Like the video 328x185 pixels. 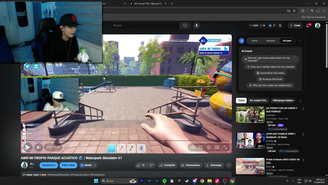tap(141, 165)
